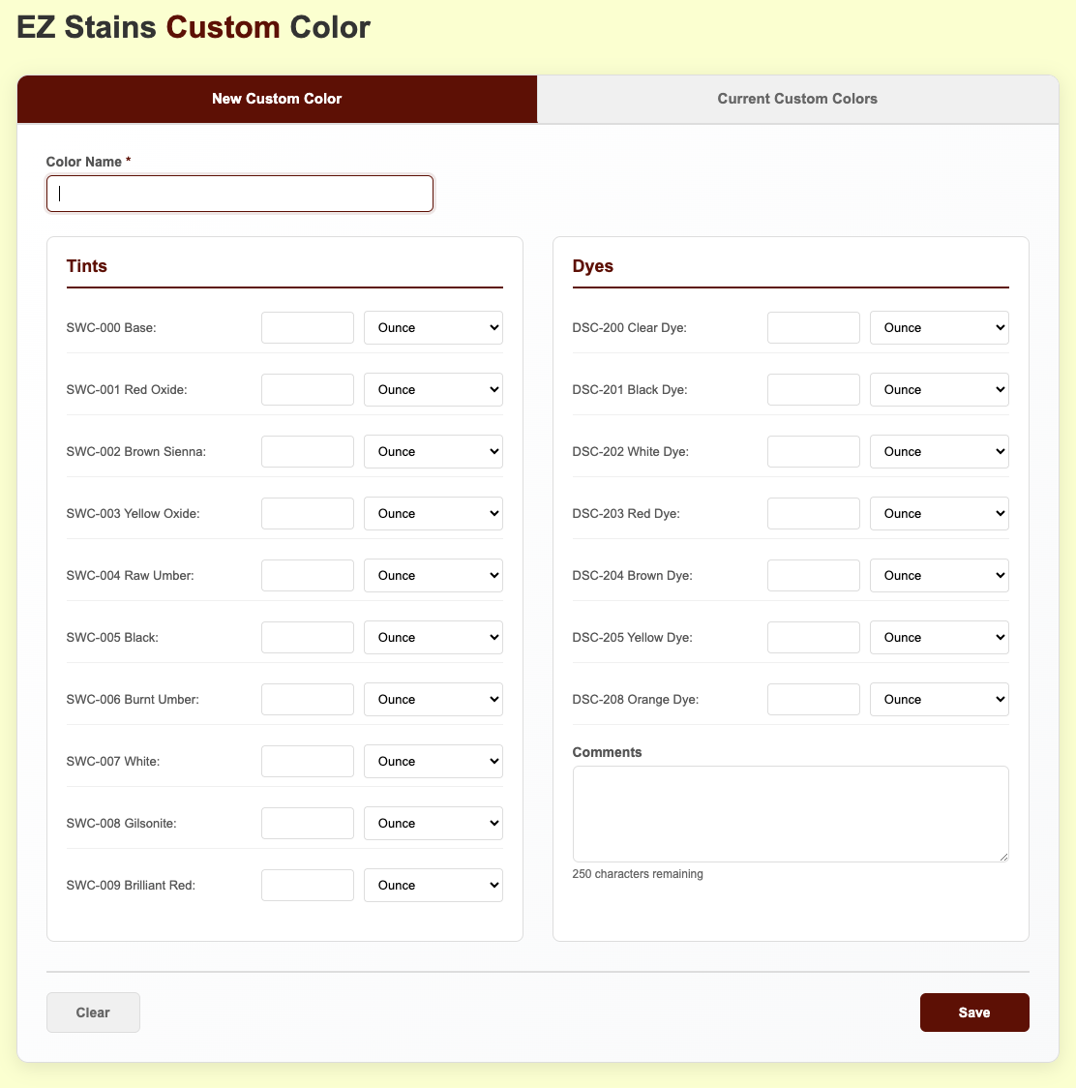Click the DSC-204 Brown Dye quantity box
The image size is (1076, 1088).
[813, 575]
